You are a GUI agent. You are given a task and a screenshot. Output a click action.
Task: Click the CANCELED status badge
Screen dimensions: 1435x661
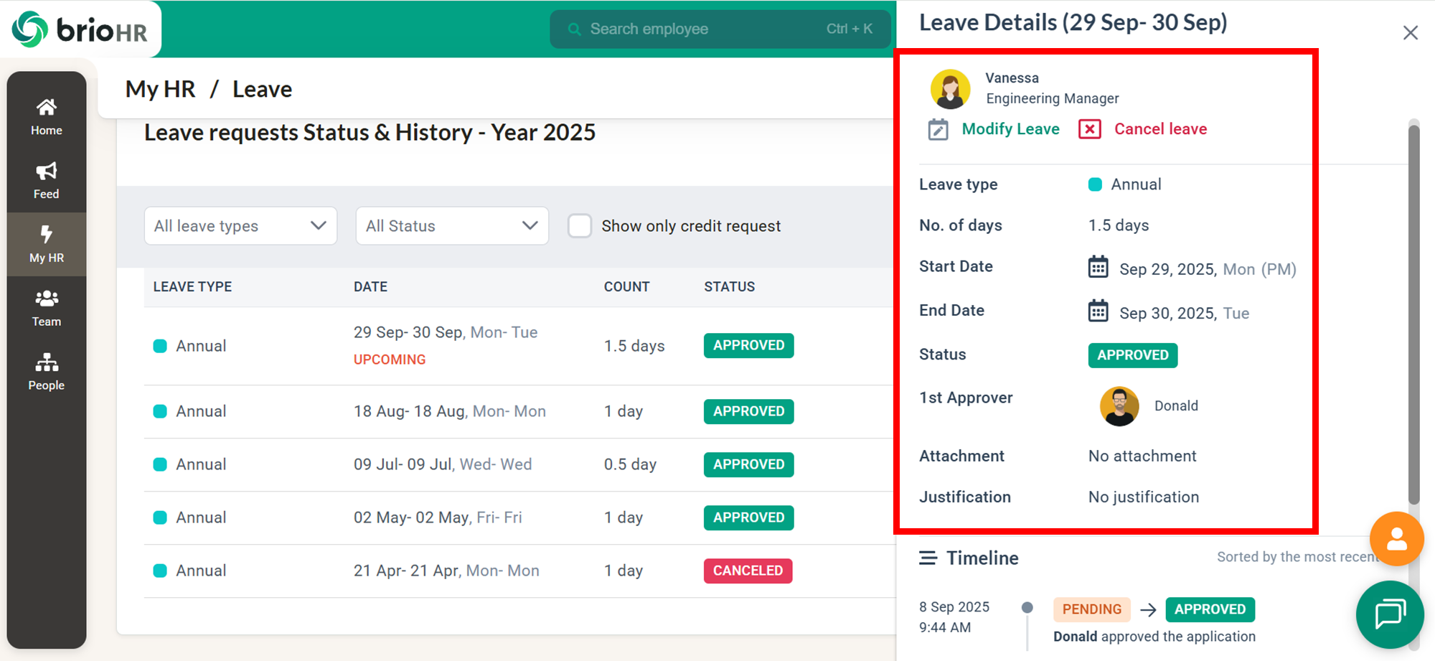click(x=748, y=571)
